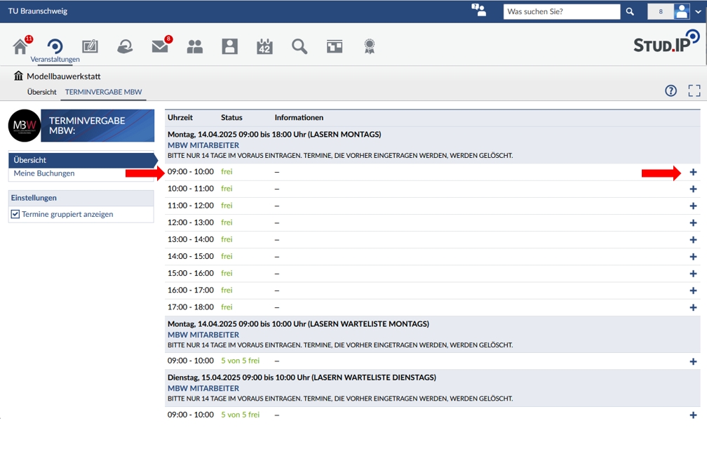The image size is (707, 454).
Task: Open MBW MITARBEITER link under Warteliste Dienstags
Action: click(x=203, y=388)
